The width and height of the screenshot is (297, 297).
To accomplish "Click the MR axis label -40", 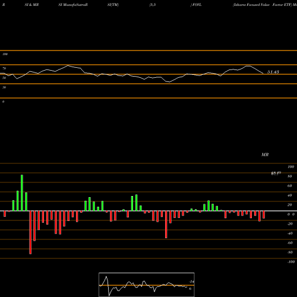I will click(290, 233).
